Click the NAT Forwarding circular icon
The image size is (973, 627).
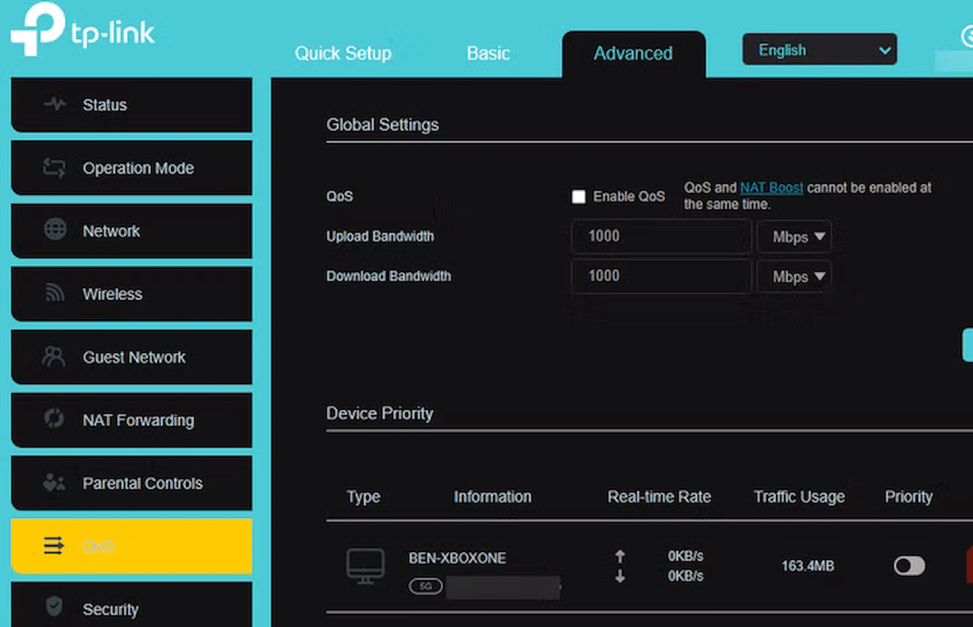click(53, 418)
